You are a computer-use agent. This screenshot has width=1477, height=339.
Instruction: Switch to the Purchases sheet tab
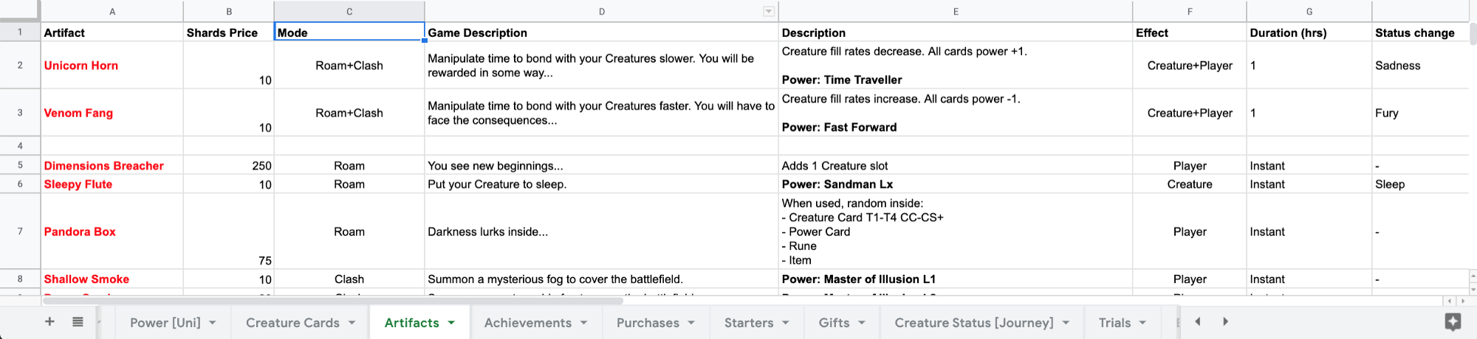647,323
